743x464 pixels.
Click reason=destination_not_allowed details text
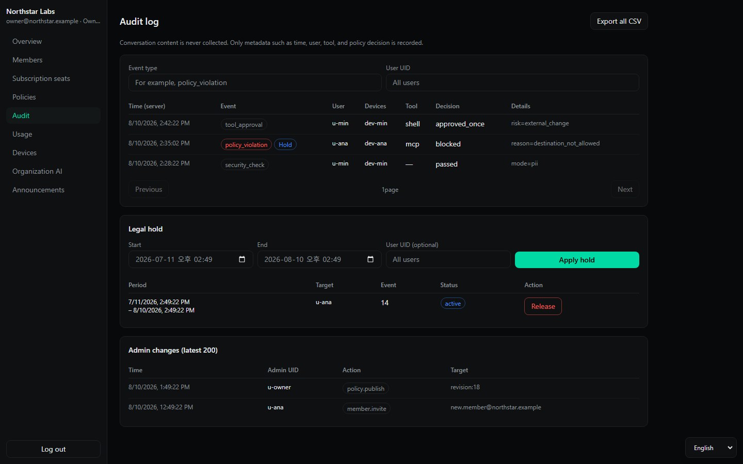coord(555,143)
